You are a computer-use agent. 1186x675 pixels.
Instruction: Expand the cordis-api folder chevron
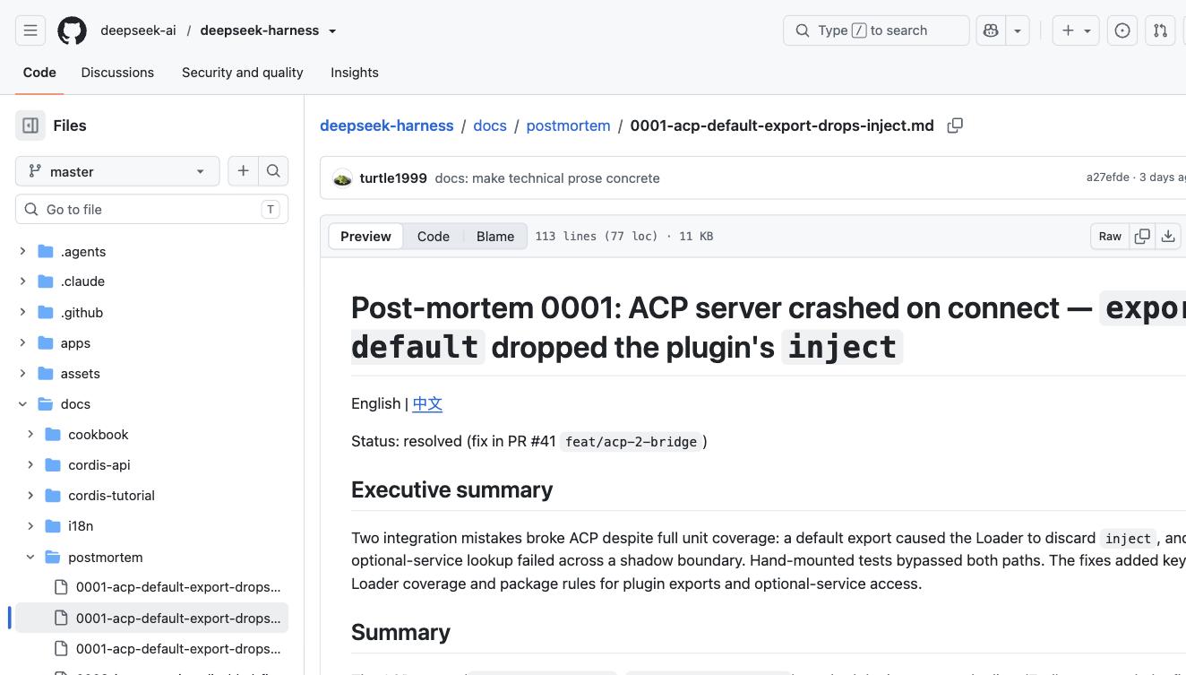30,465
